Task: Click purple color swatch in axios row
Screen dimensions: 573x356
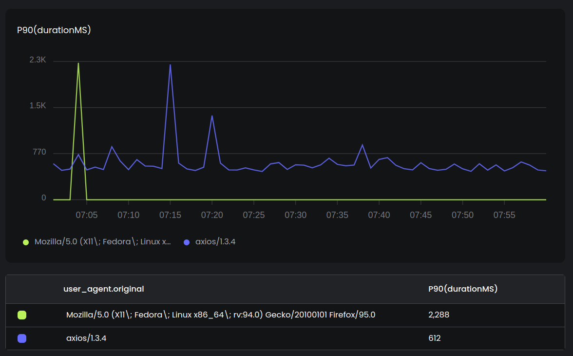Action: 22,338
